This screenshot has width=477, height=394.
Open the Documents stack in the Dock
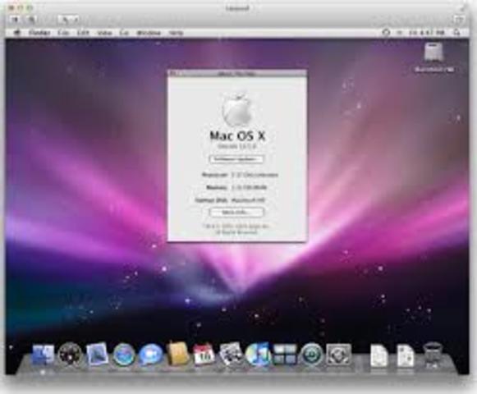pos(379,355)
